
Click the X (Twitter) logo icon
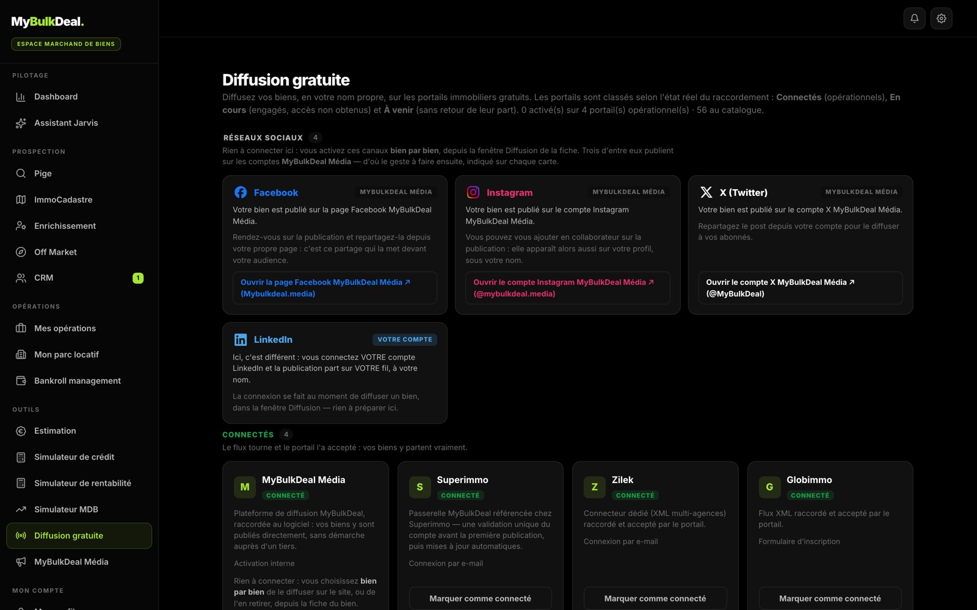[x=706, y=192]
